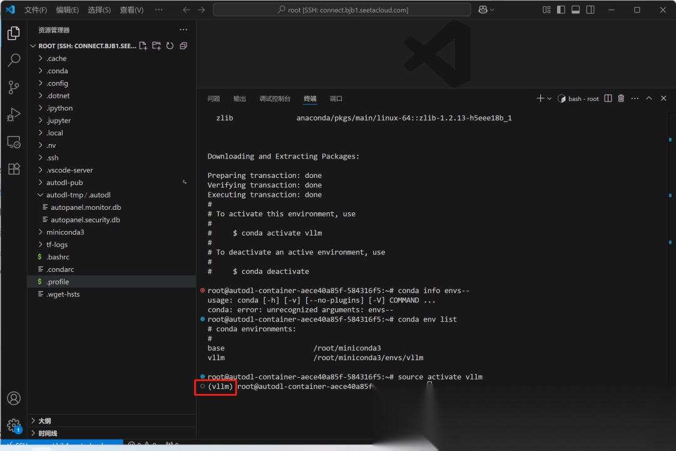This screenshot has height=451, width=676.
Task: Switch to the 端口 tab
Action: [336, 98]
